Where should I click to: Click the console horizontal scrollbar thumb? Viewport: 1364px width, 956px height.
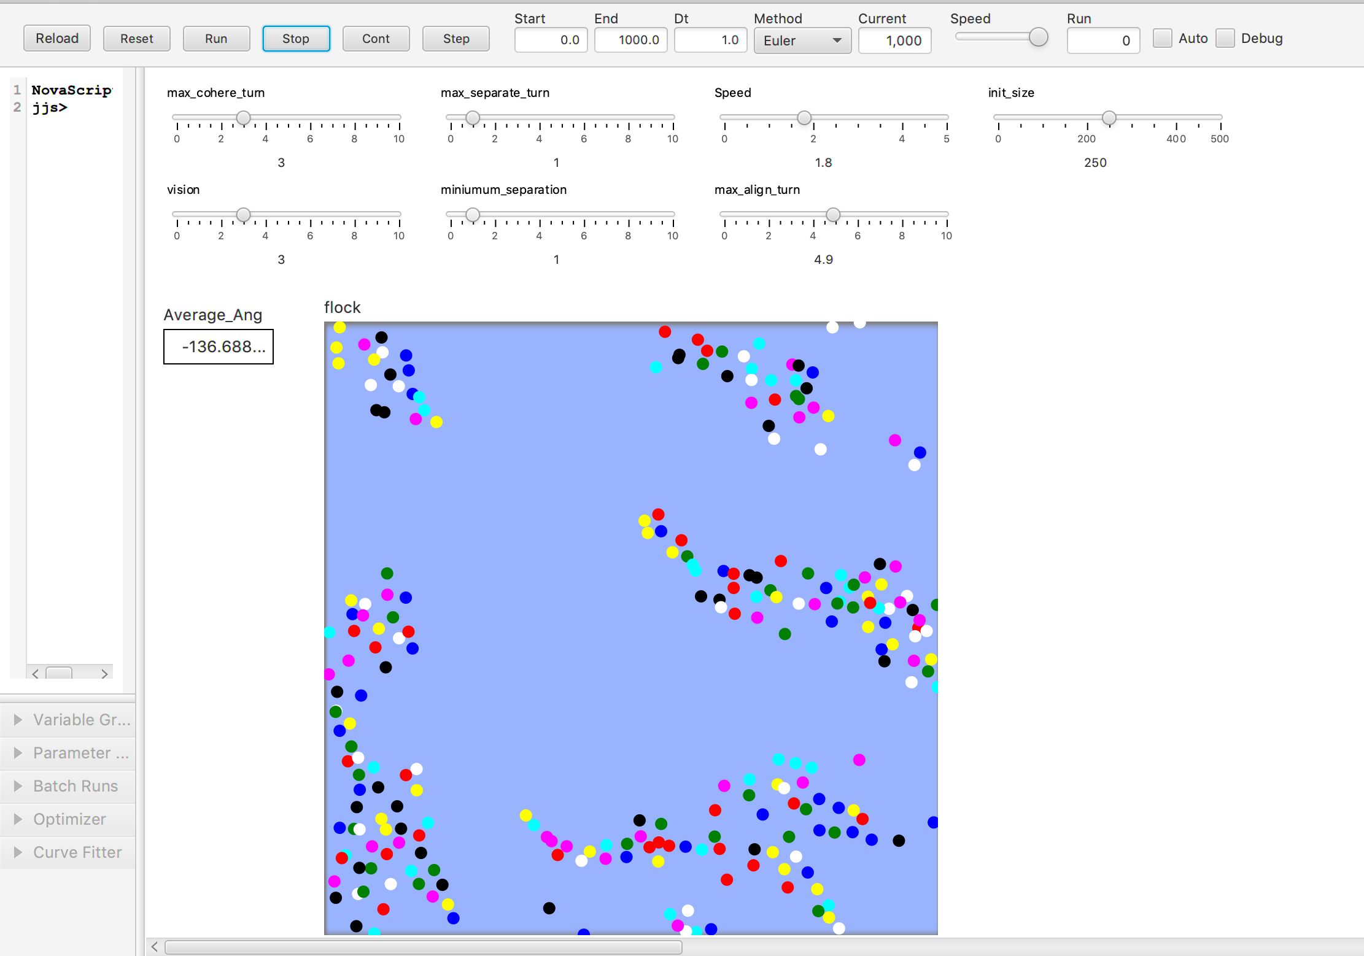(x=59, y=673)
